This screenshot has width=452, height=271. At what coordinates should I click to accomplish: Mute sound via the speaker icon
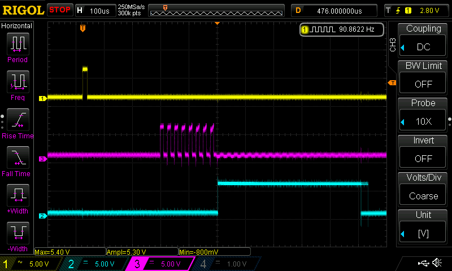pos(437,263)
